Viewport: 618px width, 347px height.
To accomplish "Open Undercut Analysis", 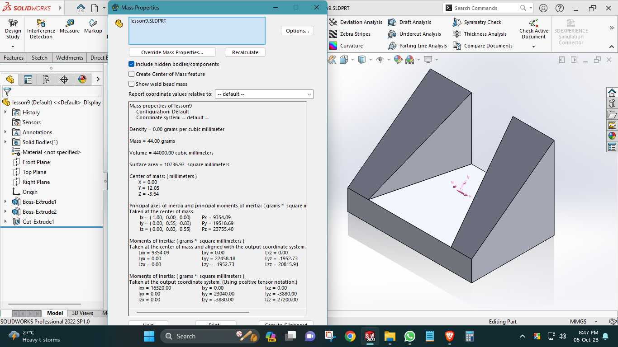I will tap(414, 34).
